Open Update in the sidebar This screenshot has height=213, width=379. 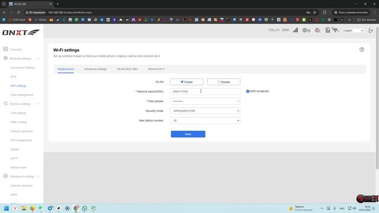click(x=15, y=149)
